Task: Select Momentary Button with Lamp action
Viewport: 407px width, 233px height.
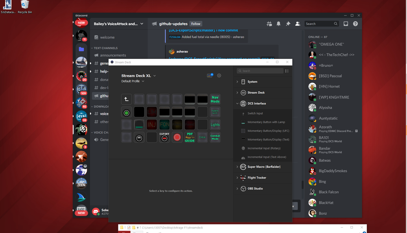Action: click(266, 122)
